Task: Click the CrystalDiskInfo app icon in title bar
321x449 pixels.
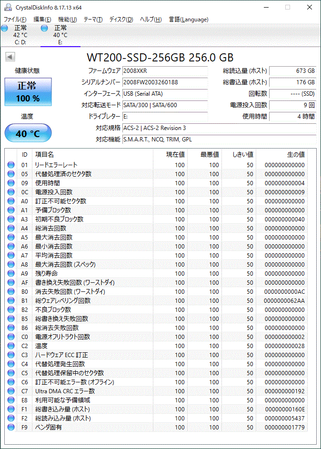Action: tap(8, 8)
